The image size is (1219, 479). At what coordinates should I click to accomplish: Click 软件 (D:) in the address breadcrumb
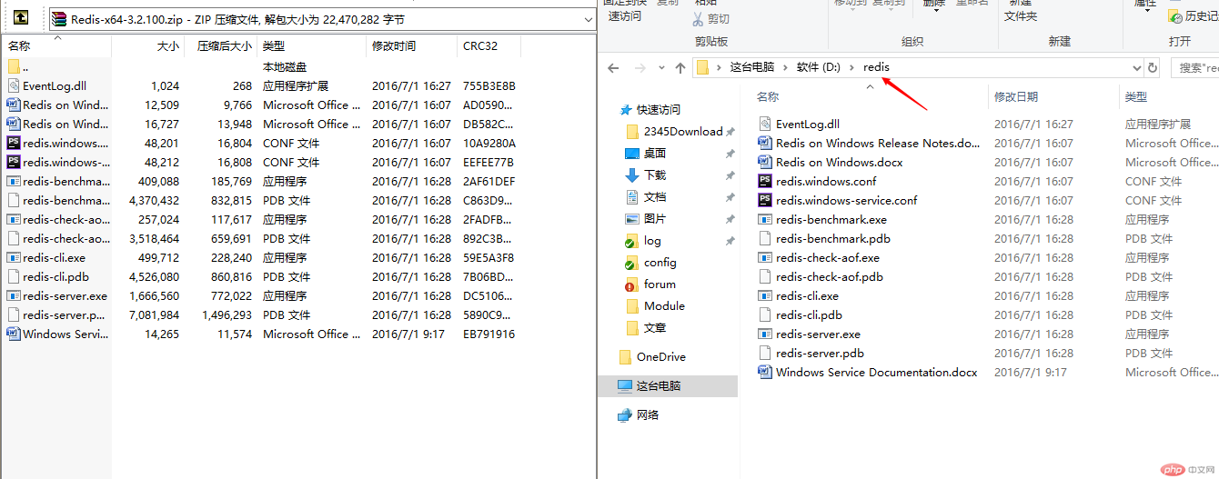coord(819,67)
